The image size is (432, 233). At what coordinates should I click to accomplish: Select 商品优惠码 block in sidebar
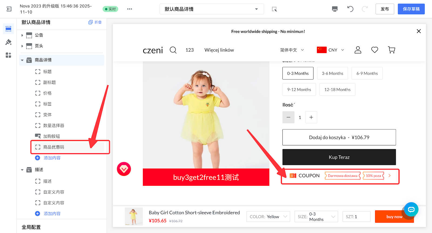pos(54,147)
